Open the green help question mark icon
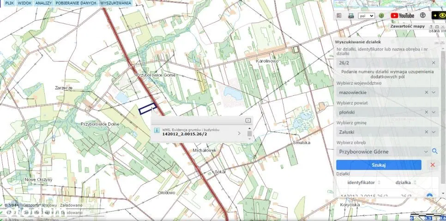This screenshot has height=221, width=446. [x=381, y=15]
